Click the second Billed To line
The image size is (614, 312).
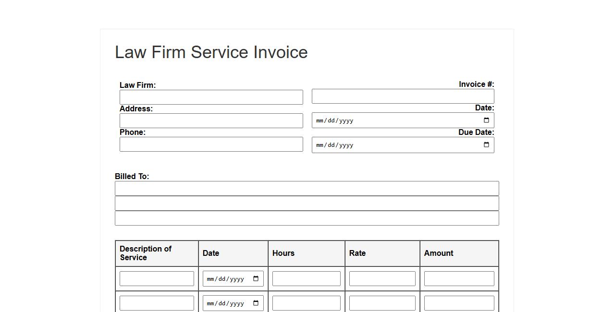307,203
